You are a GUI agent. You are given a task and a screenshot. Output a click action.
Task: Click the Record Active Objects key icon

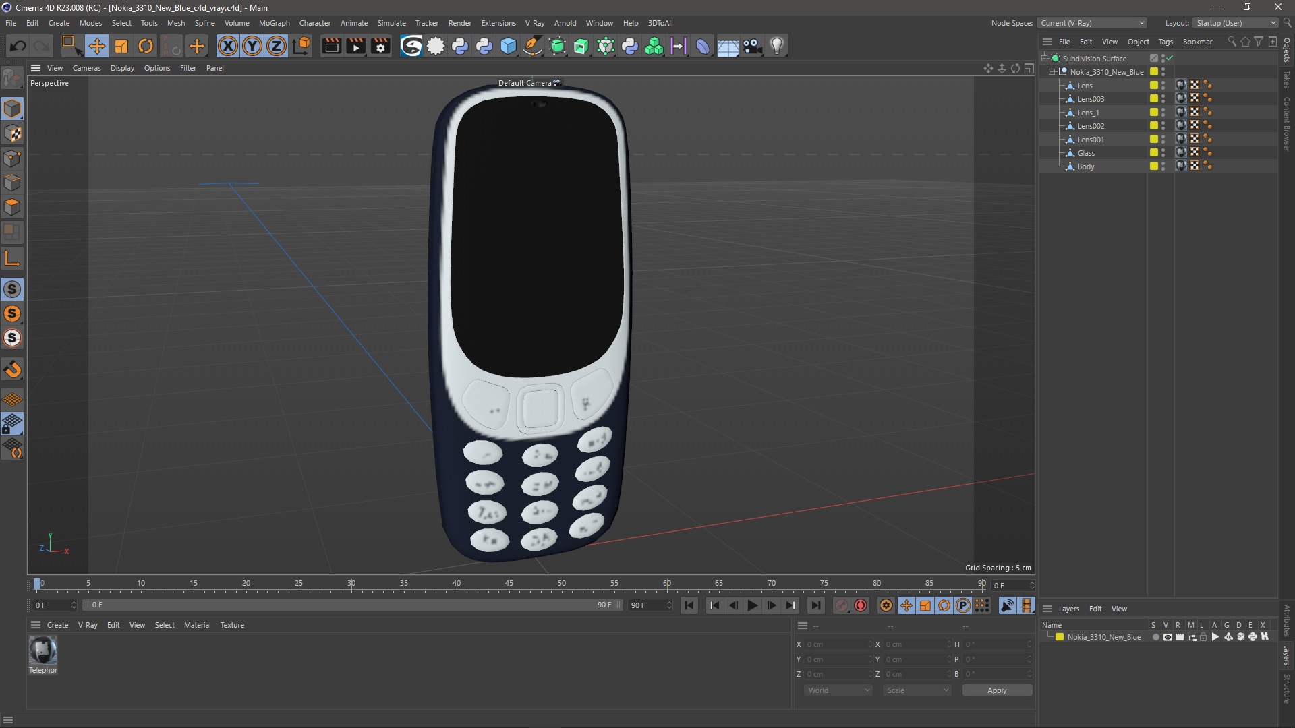click(x=842, y=605)
